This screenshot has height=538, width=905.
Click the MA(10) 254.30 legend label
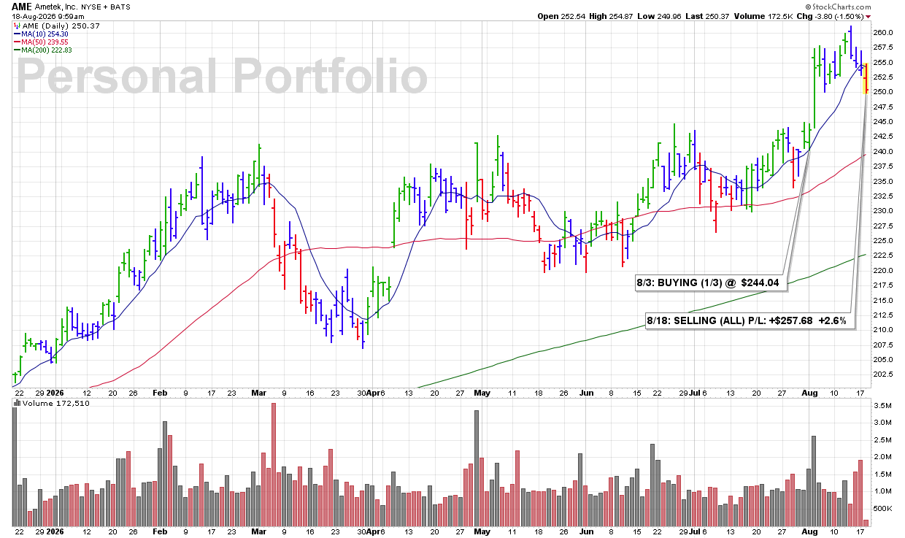click(45, 34)
